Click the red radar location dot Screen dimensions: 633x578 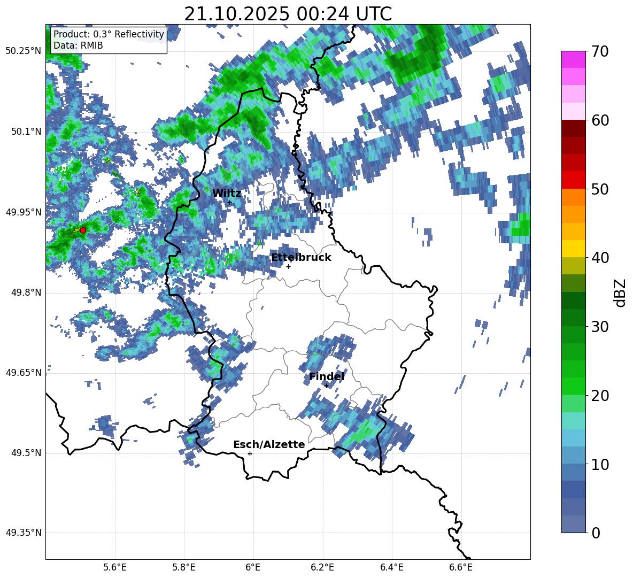pyautogui.click(x=83, y=230)
